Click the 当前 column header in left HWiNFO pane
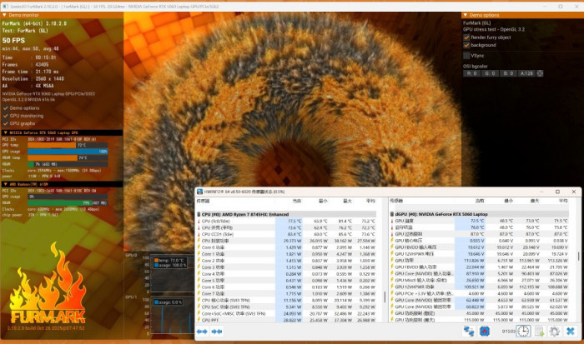This screenshot has height=344, width=584. tap(297, 201)
